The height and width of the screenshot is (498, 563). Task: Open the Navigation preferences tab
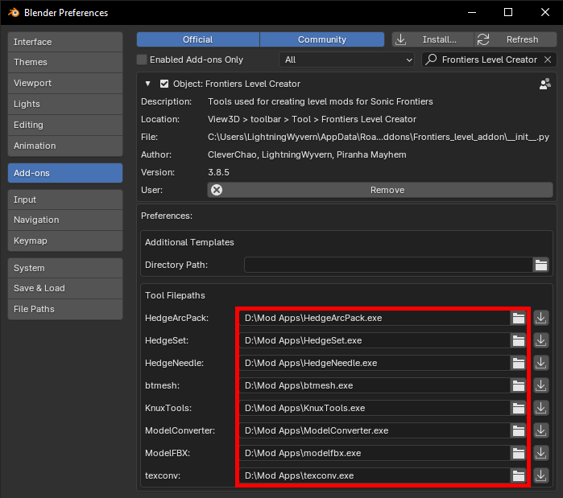point(65,220)
